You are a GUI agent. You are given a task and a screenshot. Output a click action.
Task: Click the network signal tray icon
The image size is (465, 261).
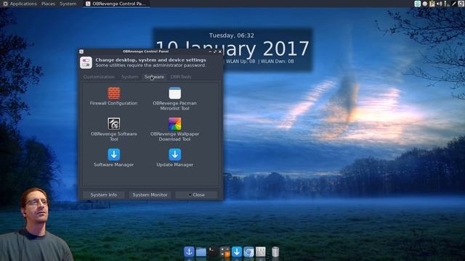447,4
